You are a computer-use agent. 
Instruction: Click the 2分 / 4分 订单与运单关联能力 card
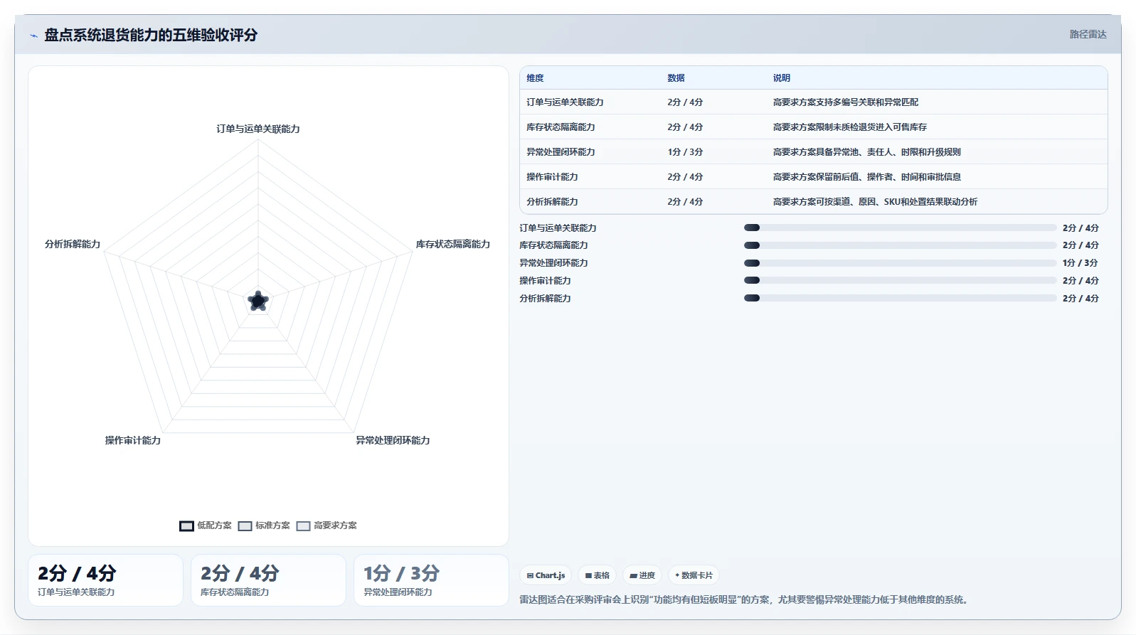(x=105, y=580)
